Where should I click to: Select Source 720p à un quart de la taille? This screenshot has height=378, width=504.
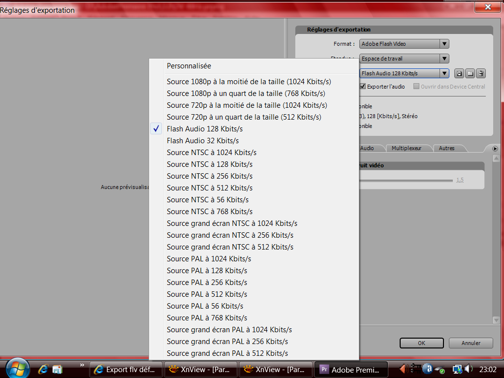click(254, 117)
